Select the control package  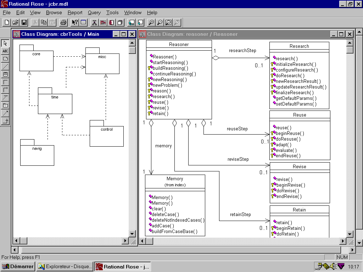[106, 134]
